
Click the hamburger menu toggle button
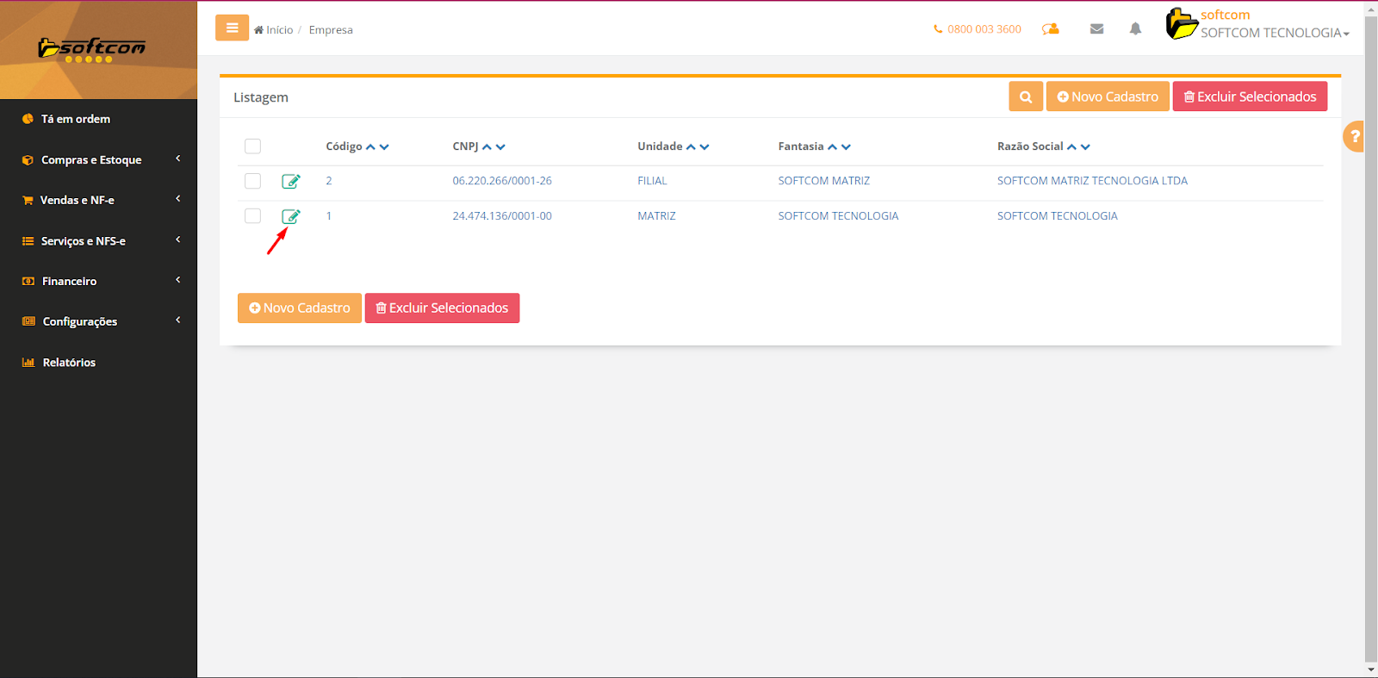coord(232,28)
